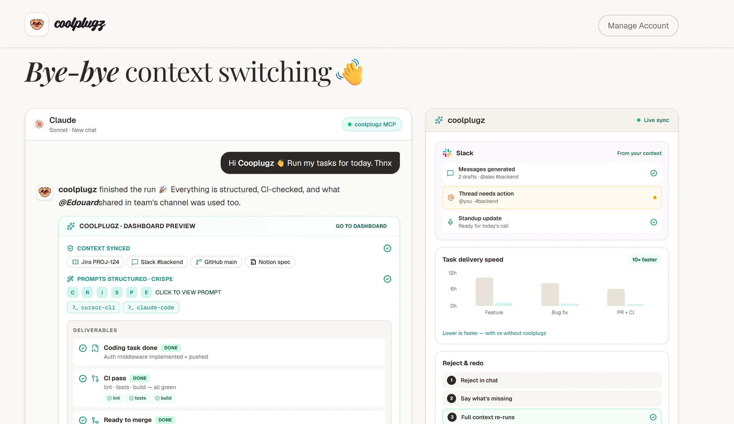Open the Messages generated row
This screenshot has width=734, height=424.
pos(552,173)
